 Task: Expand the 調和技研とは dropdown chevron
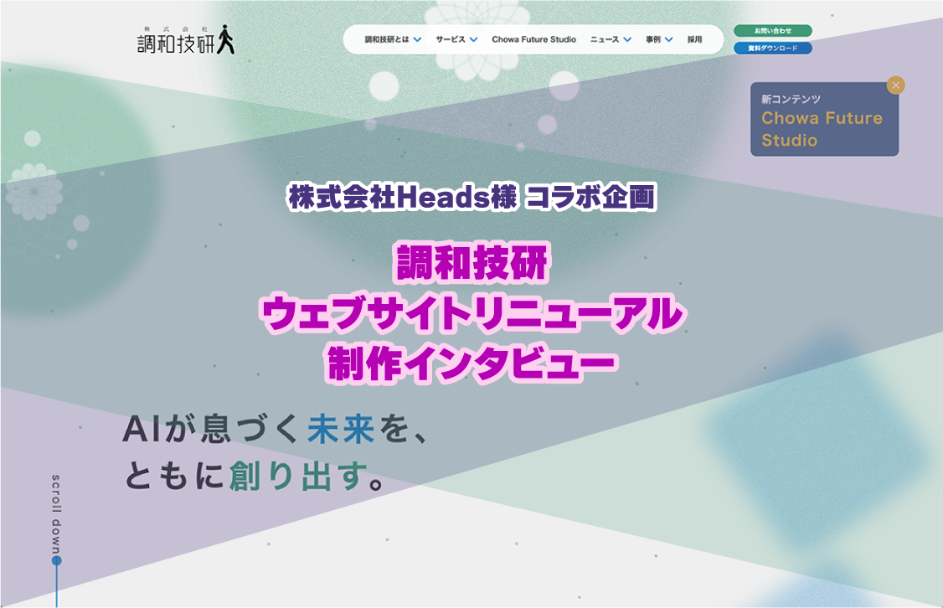[418, 39]
